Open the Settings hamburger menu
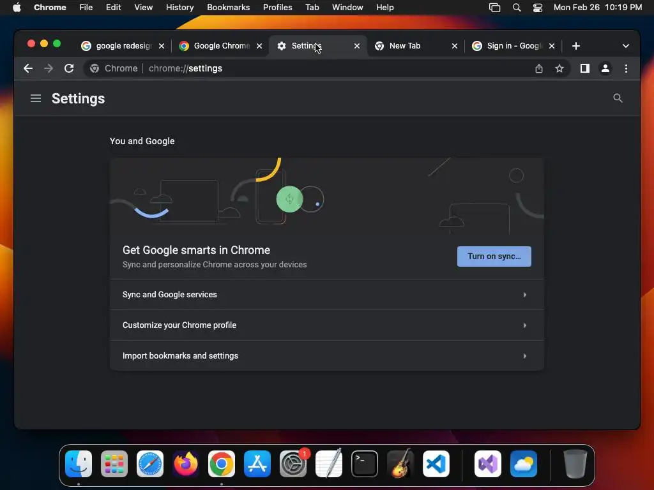Image resolution: width=654 pixels, height=490 pixels. click(x=36, y=98)
